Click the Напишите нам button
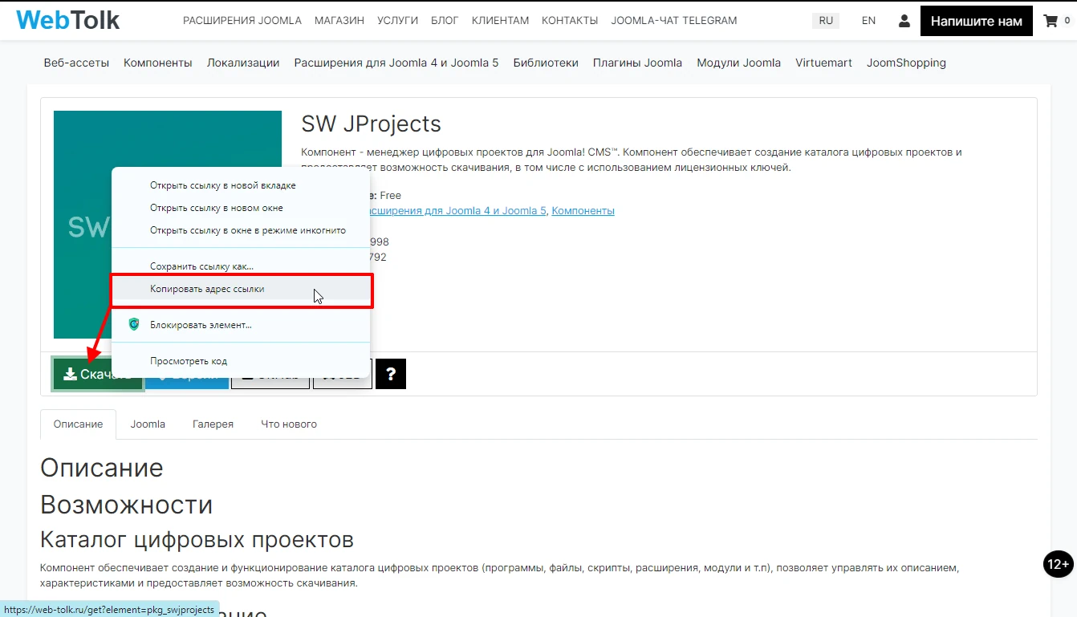The height and width of the screenshot is (617, 1077). tap(977, 21)
